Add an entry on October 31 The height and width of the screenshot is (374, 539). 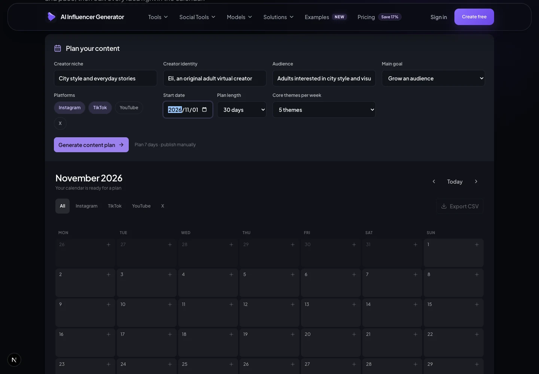click(415, 245)
